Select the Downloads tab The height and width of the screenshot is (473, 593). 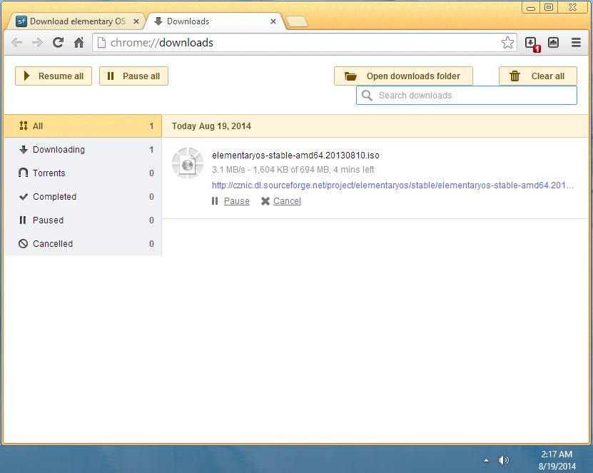(214, 21)
